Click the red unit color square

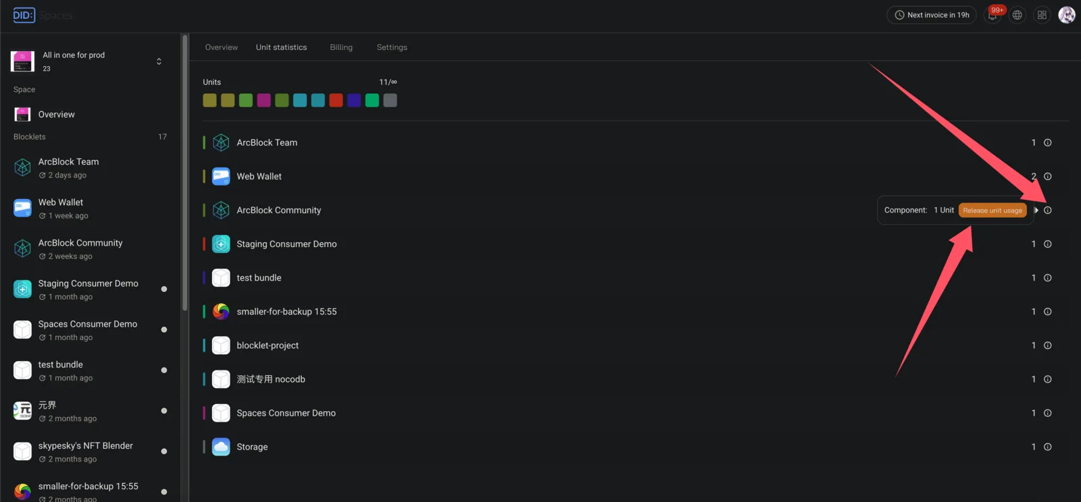(336, 101)
